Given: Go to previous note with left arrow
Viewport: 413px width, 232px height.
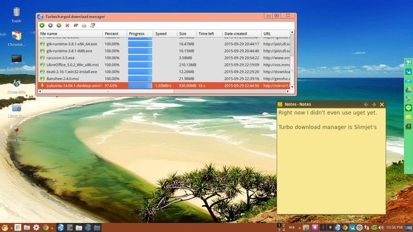Looking at the screenshot, I should click(x=366, y=104).
